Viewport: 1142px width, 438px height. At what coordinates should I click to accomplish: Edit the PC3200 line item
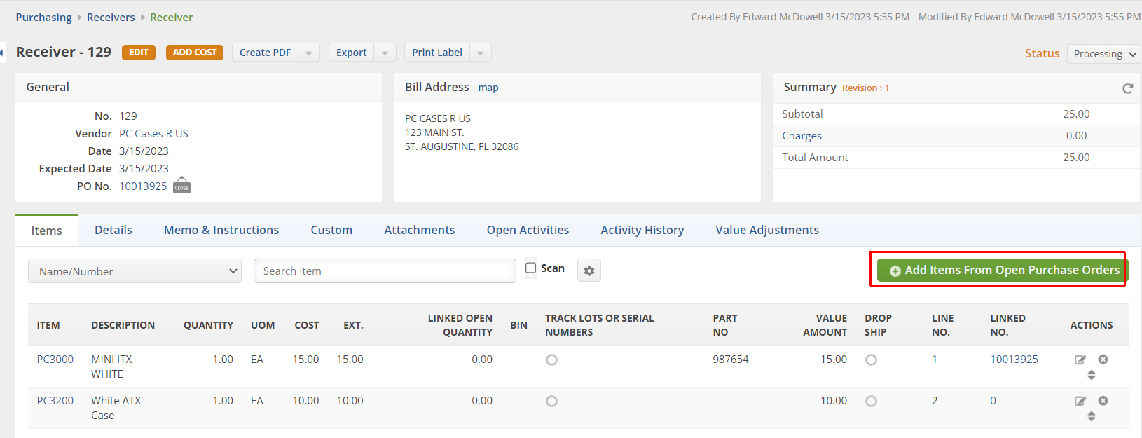pos(1080,401)
